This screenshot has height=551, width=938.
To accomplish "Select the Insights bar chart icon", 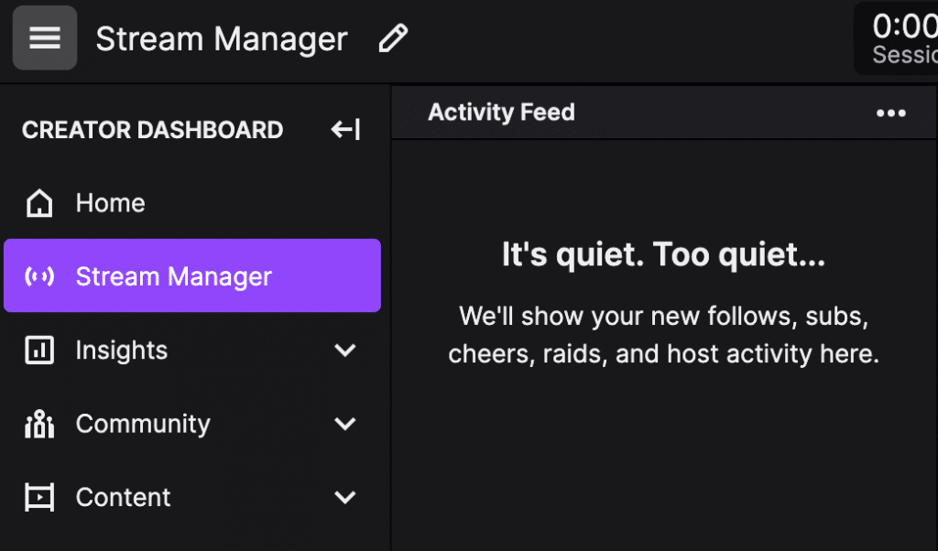I will (38, 350).
